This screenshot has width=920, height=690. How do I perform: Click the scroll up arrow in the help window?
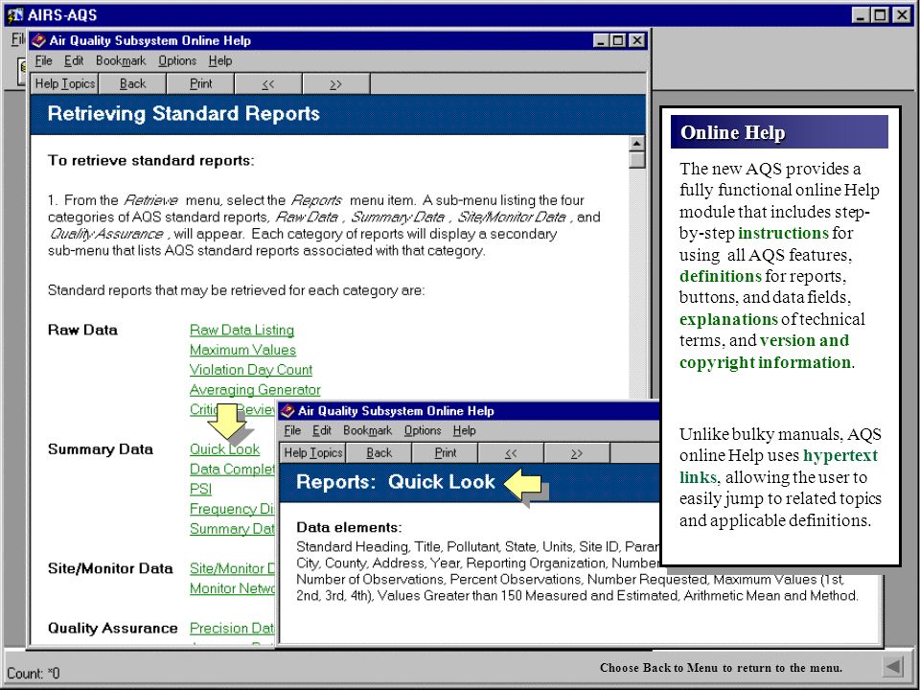[636, 143]
